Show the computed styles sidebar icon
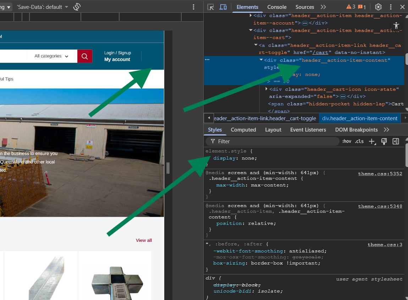Screen dimensions: 408x300 pyautogui.click(x=396, y=141)
